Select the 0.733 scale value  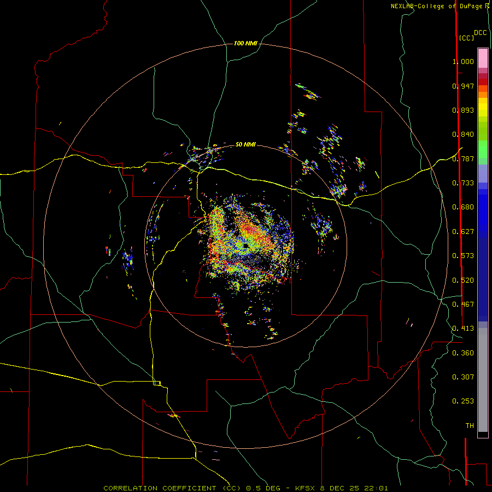(463, 183)
